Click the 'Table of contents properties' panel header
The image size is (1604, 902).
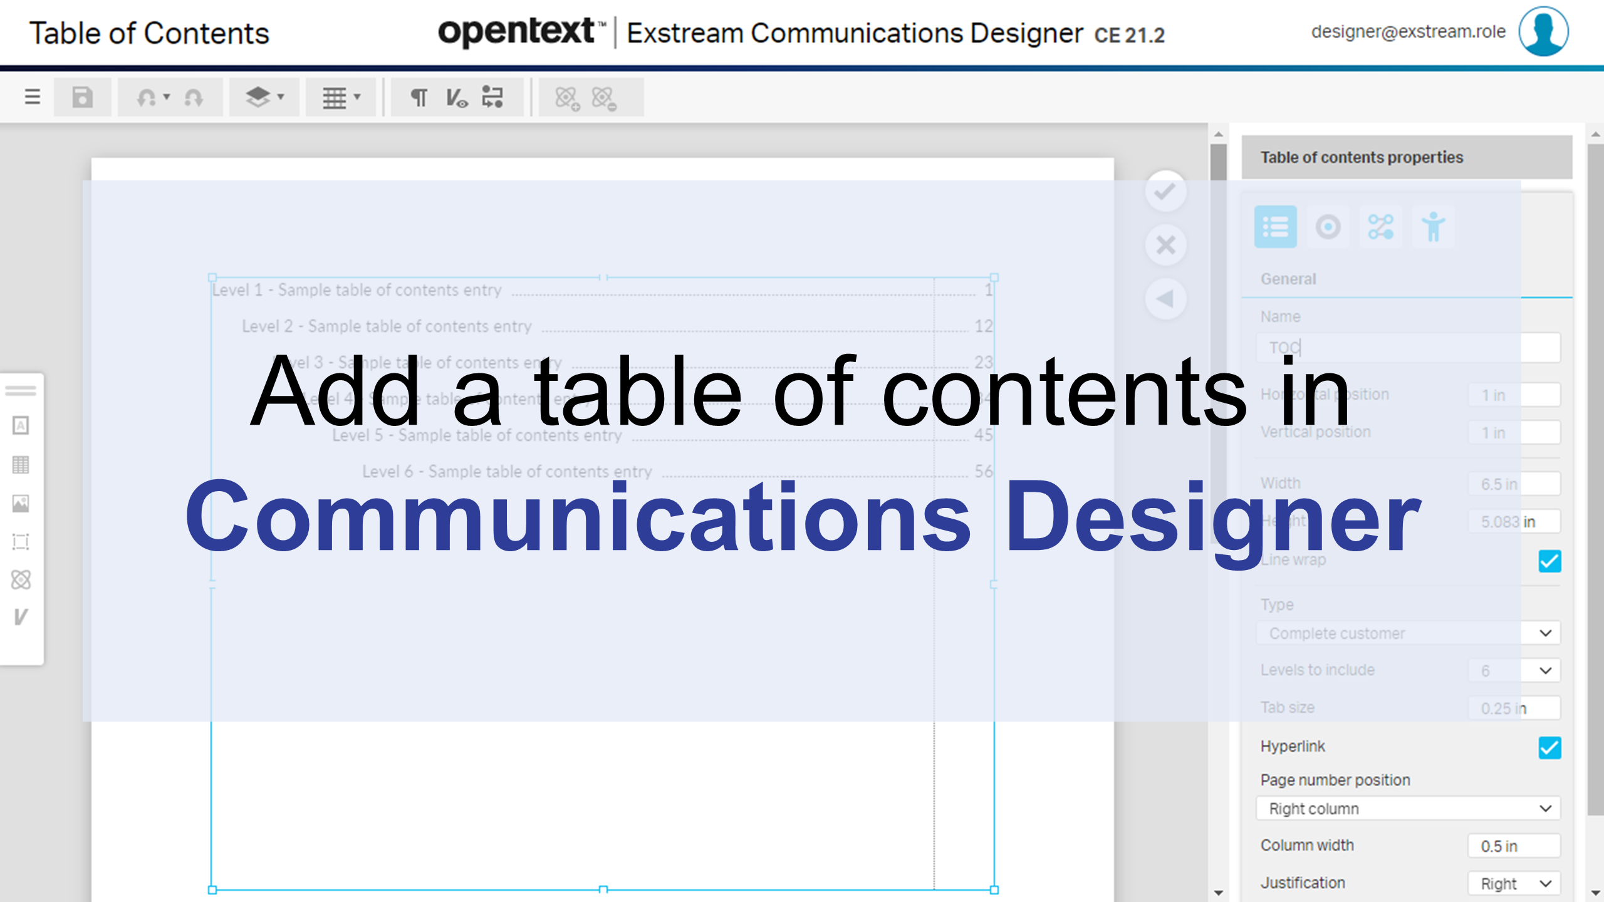coord(1407,157)
